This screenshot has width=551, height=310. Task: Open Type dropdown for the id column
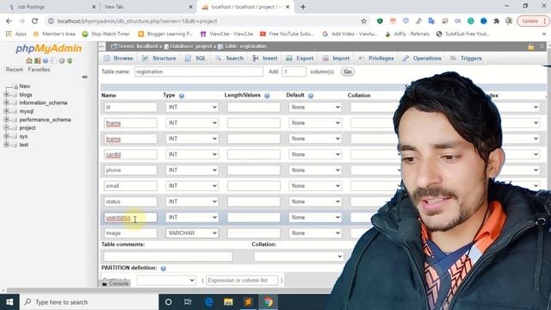192,107
